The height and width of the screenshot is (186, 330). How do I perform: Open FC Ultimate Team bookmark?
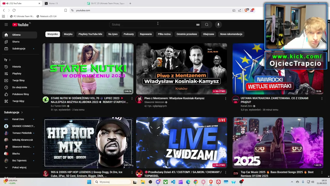22,16
